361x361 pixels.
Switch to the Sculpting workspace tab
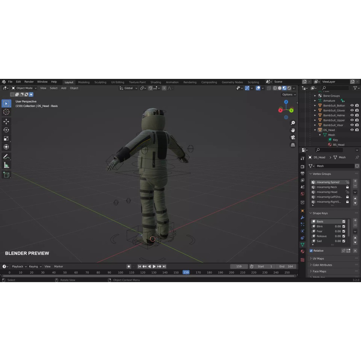pyautogui.click(x=100, y=82)
